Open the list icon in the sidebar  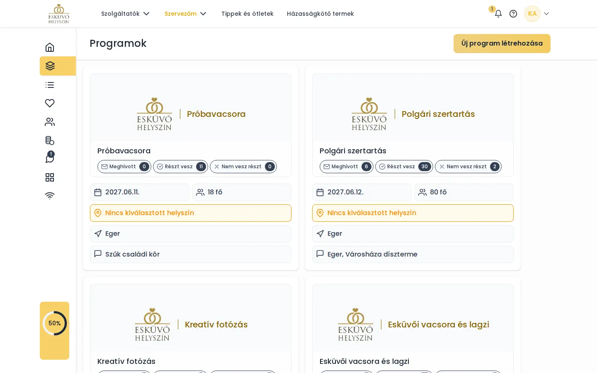click(x=50, y=85)
